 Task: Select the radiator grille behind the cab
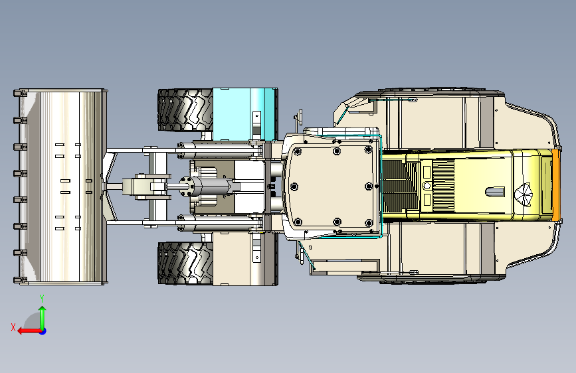401,186
